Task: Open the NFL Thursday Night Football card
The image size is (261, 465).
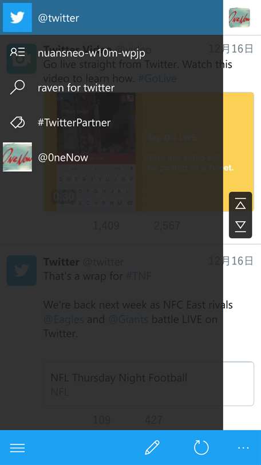Action: [x=149, y=383]
